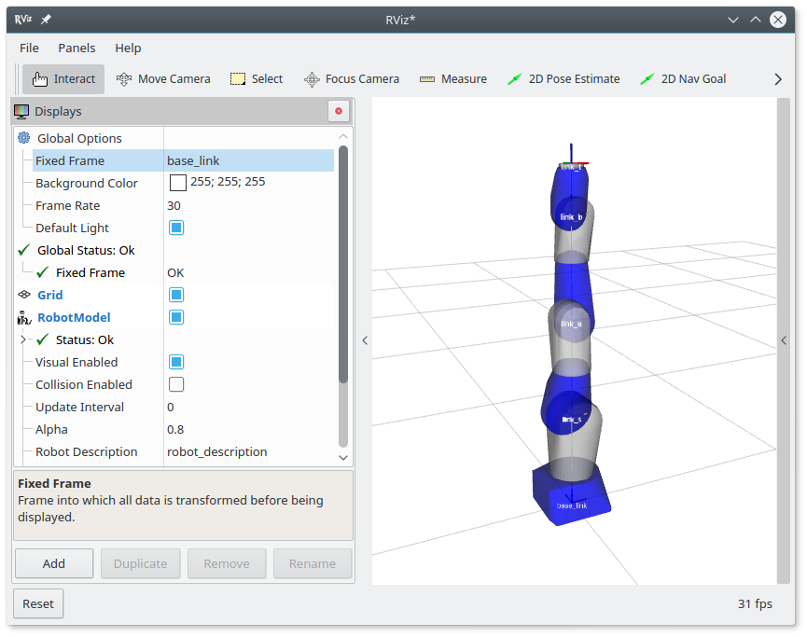Close the Displays panel
Viewport: 807px width, 637px height.
[339, 111]
